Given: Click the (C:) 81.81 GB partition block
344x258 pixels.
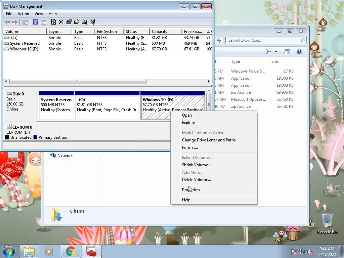Looking at the screenshot, I should [x=107, y=105].
